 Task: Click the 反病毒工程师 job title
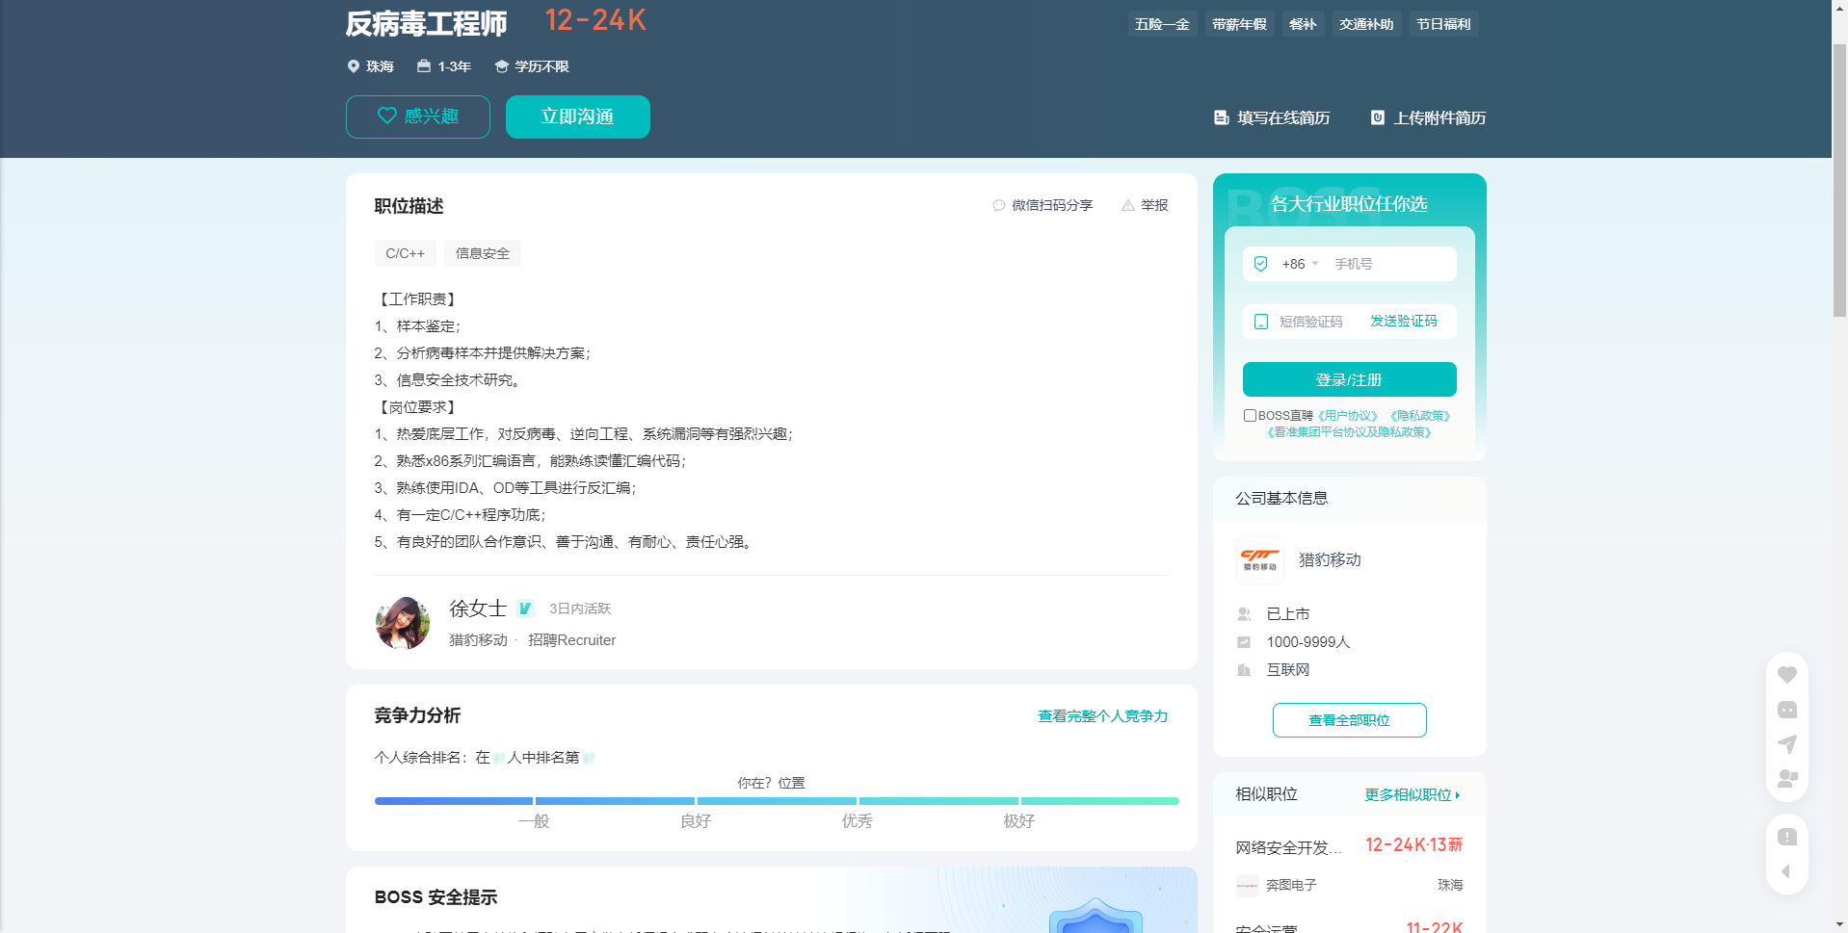pos(427,23)
